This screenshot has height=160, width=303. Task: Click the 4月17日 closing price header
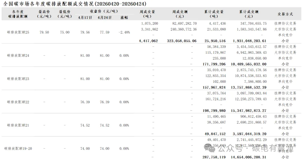click(x=85, y=17)
